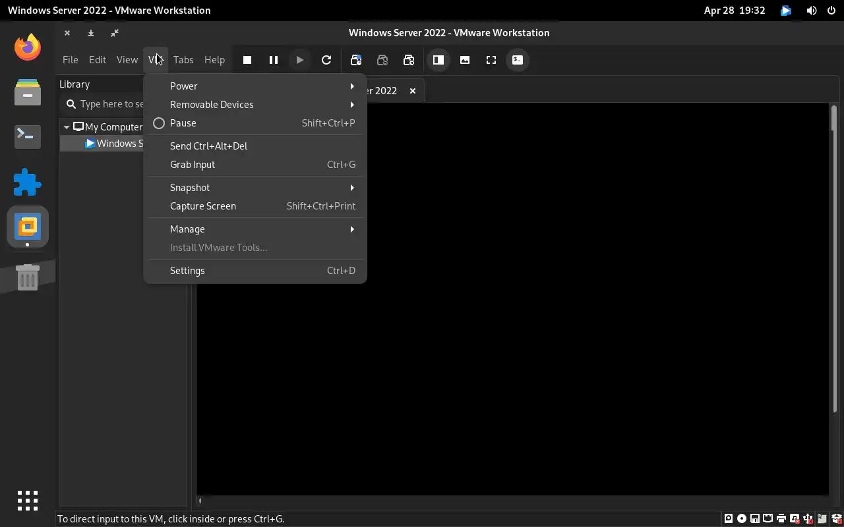
Task: Click the horizontal scrollbar left arrow
Action: pos(200,501)
